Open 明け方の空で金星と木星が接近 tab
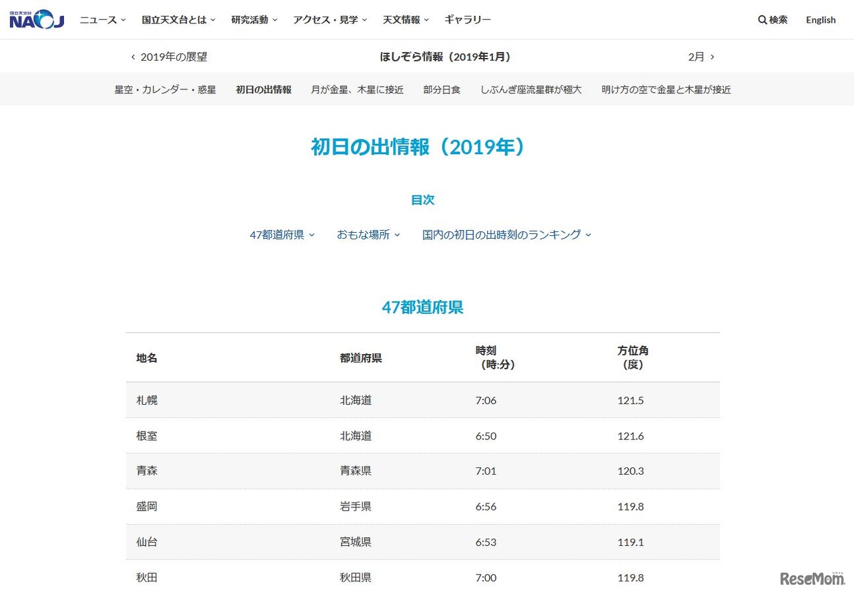 point(666,89)
